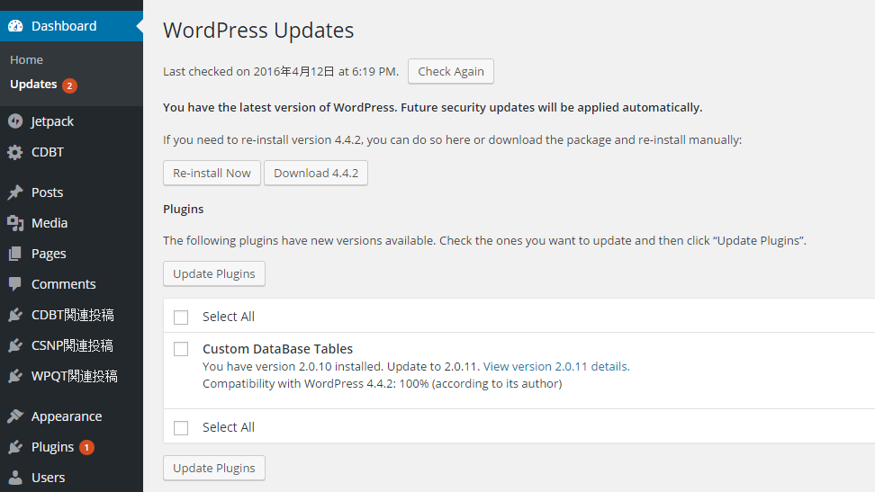Click the top Update Plugins button
This screenshot has width=875, height=492.
(214, 274)
